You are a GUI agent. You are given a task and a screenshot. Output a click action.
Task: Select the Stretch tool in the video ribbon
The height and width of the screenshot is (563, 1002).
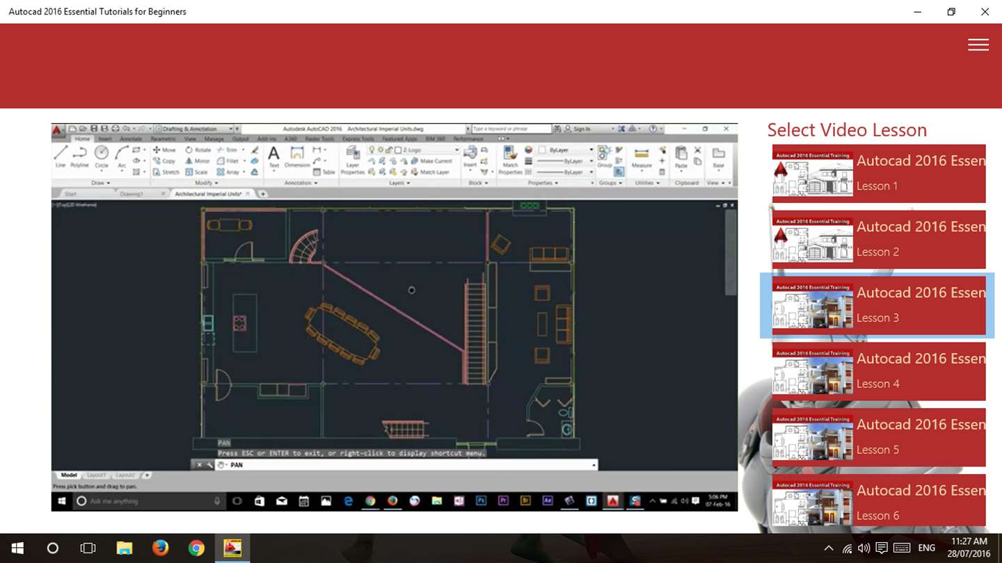point(166,172)
